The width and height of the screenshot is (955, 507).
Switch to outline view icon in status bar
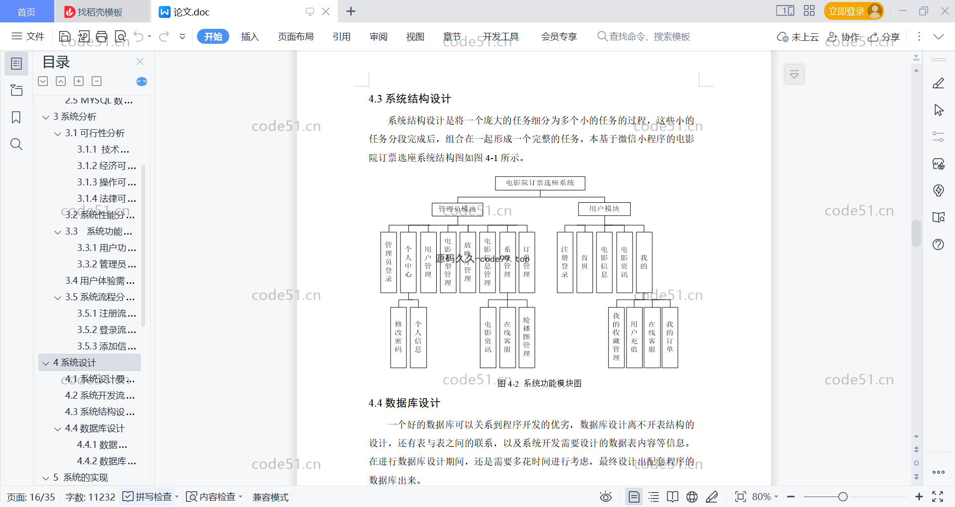click(x=654, y=497)
